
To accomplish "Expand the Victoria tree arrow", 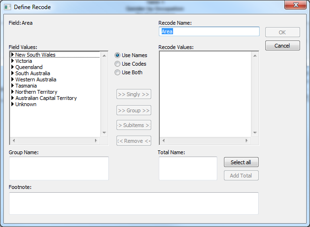I will pos(12,61).
